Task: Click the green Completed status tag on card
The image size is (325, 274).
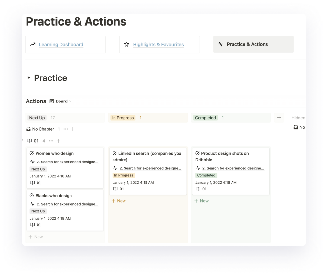Action: click(x=206, y=175)
